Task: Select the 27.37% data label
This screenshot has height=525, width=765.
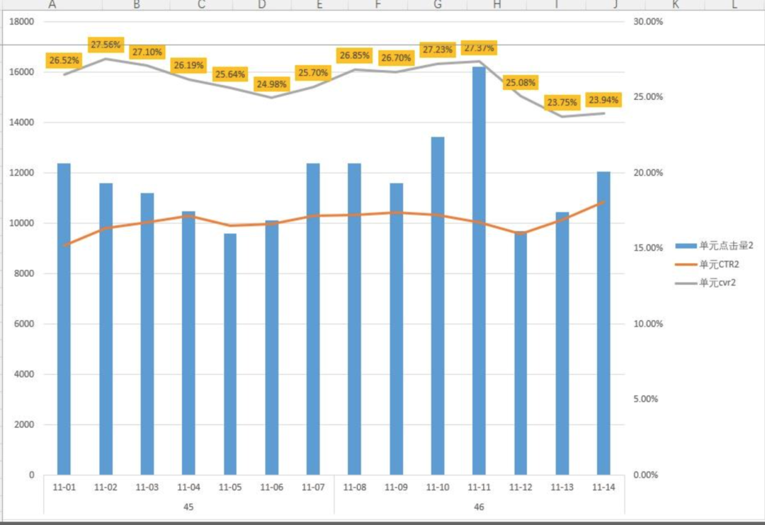Action: pos(479,47)
